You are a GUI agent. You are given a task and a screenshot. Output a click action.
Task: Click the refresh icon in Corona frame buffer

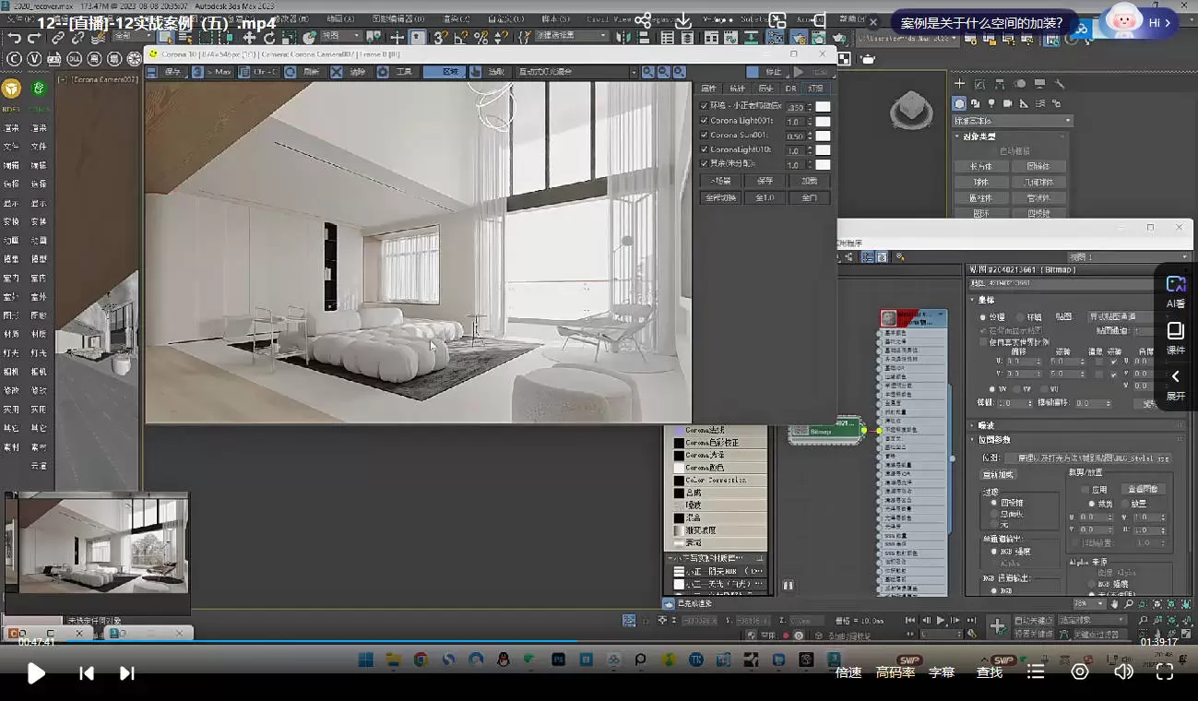(x=290, y=72)
